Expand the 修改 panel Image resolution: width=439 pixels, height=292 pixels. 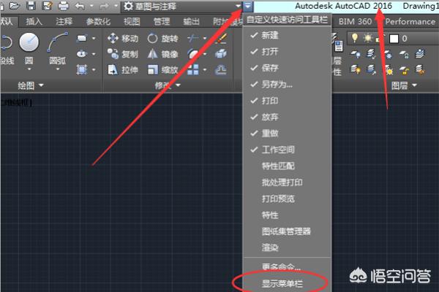168,85
